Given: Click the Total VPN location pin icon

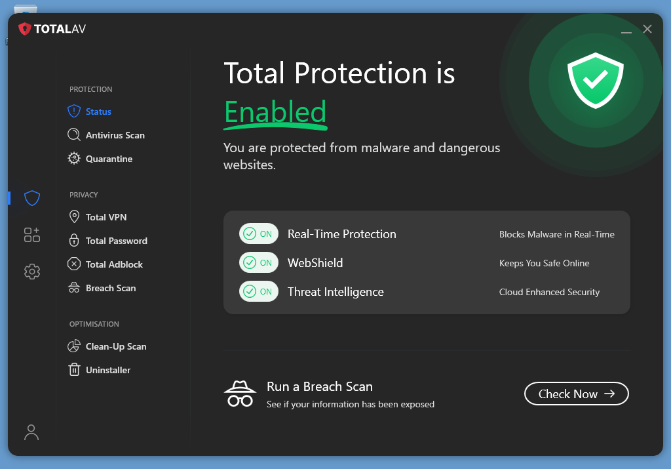Looking at the screenshot, I should point(74,217).
